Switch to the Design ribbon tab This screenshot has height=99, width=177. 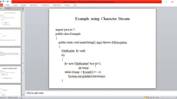tap(23, 5)
